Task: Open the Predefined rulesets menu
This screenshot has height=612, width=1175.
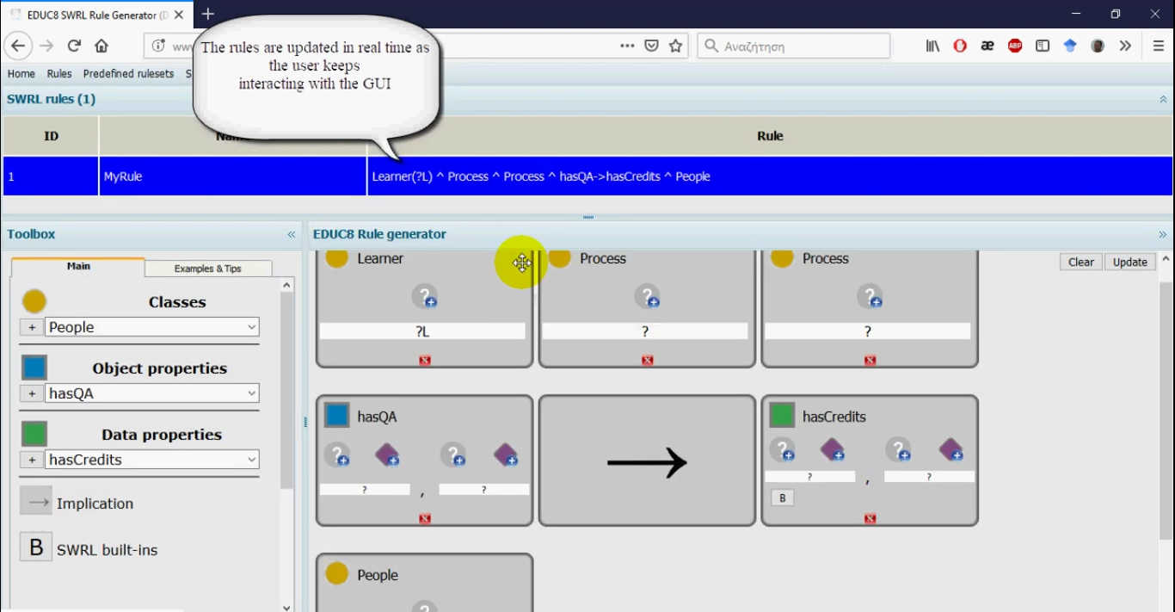Action: (x=128, y=74)
